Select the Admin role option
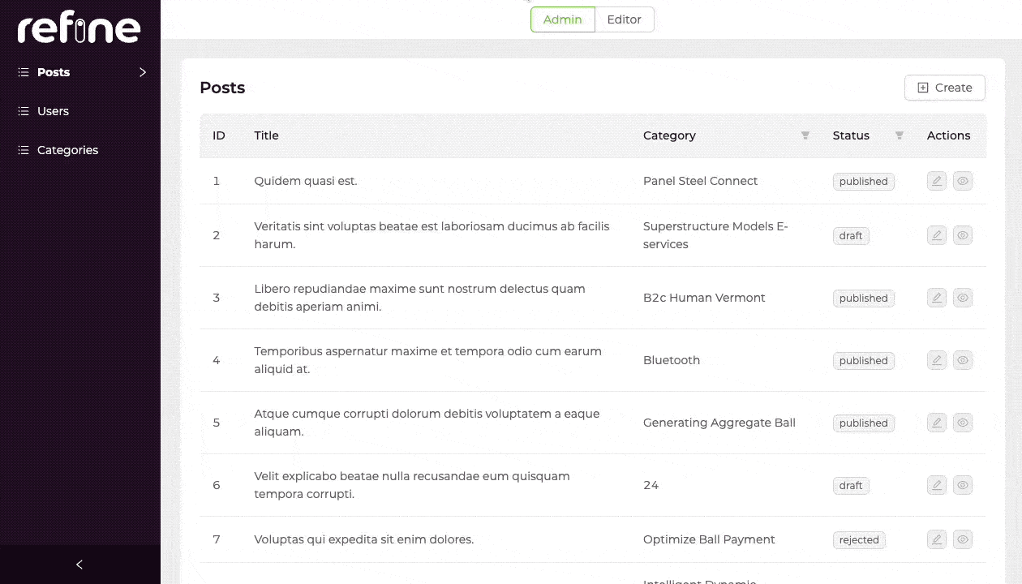 [x=563, y=19]
